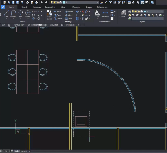The width and height of the screenshot is (167, 153).
Task: Click the Mirror button in Modify panel
Action: [x=69, y=15]
